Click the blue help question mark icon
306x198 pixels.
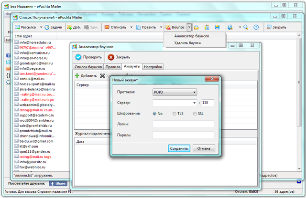256,27
